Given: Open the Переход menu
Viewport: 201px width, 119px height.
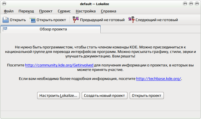Looking at the screenshot, I should 26,11.
